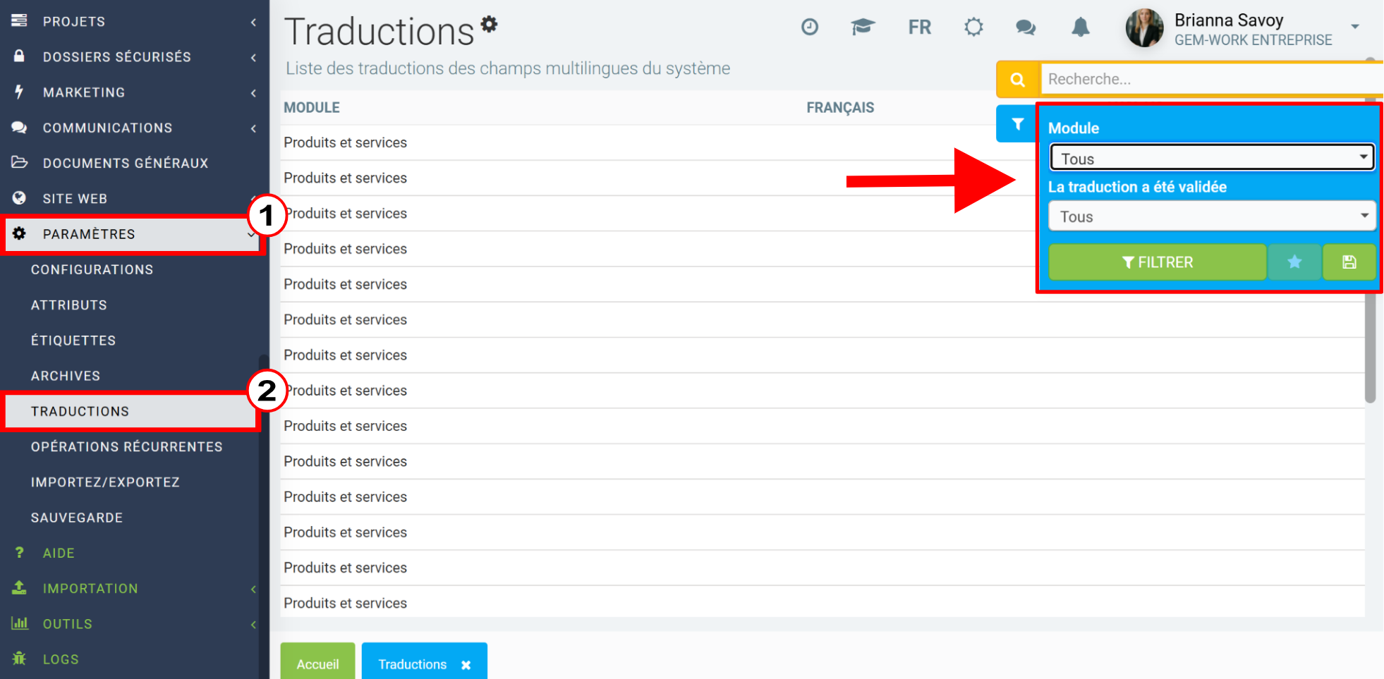Expand COMMUNICATIONS chevron arrow
Viewport: 1384px width, 679px height.
253,128
